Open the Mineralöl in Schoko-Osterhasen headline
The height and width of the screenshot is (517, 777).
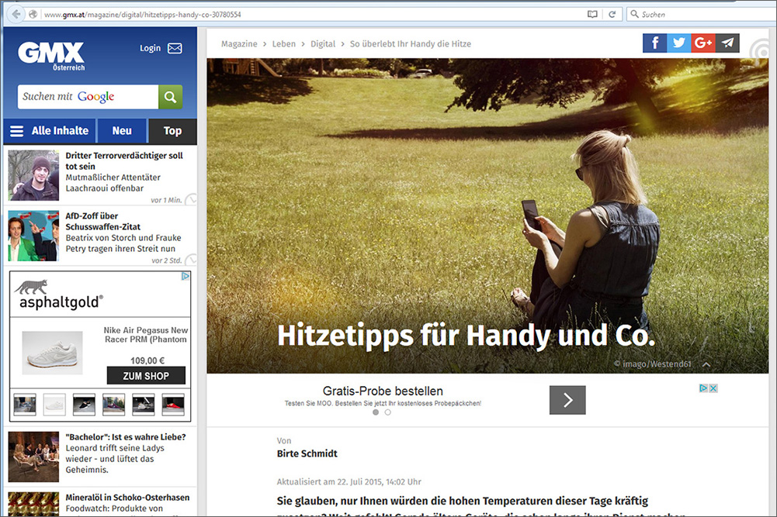[127, 497]
